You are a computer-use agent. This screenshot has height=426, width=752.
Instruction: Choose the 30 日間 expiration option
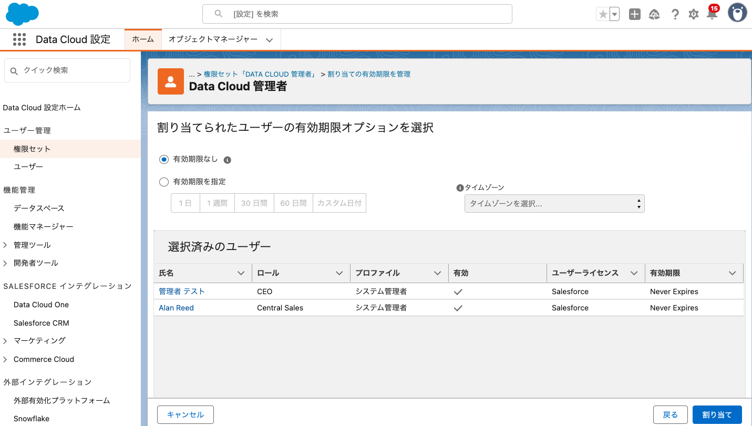click(254, 203)
